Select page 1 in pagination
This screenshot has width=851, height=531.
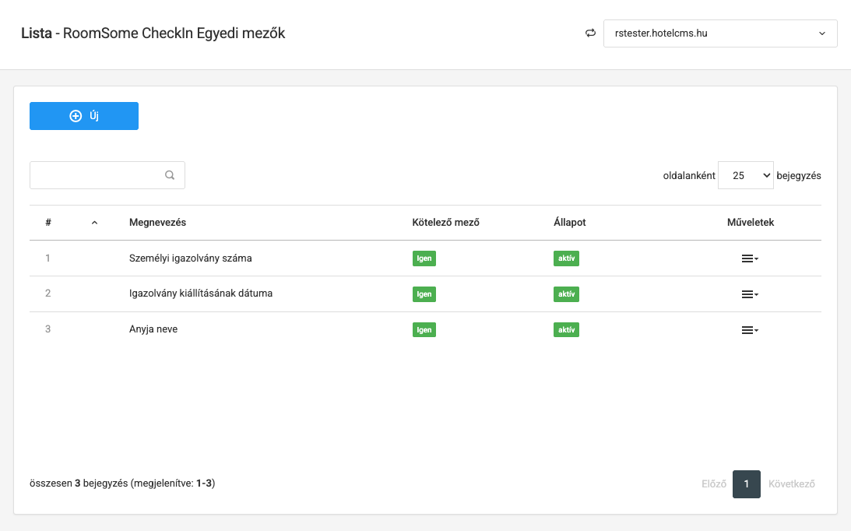pos(746,484)
